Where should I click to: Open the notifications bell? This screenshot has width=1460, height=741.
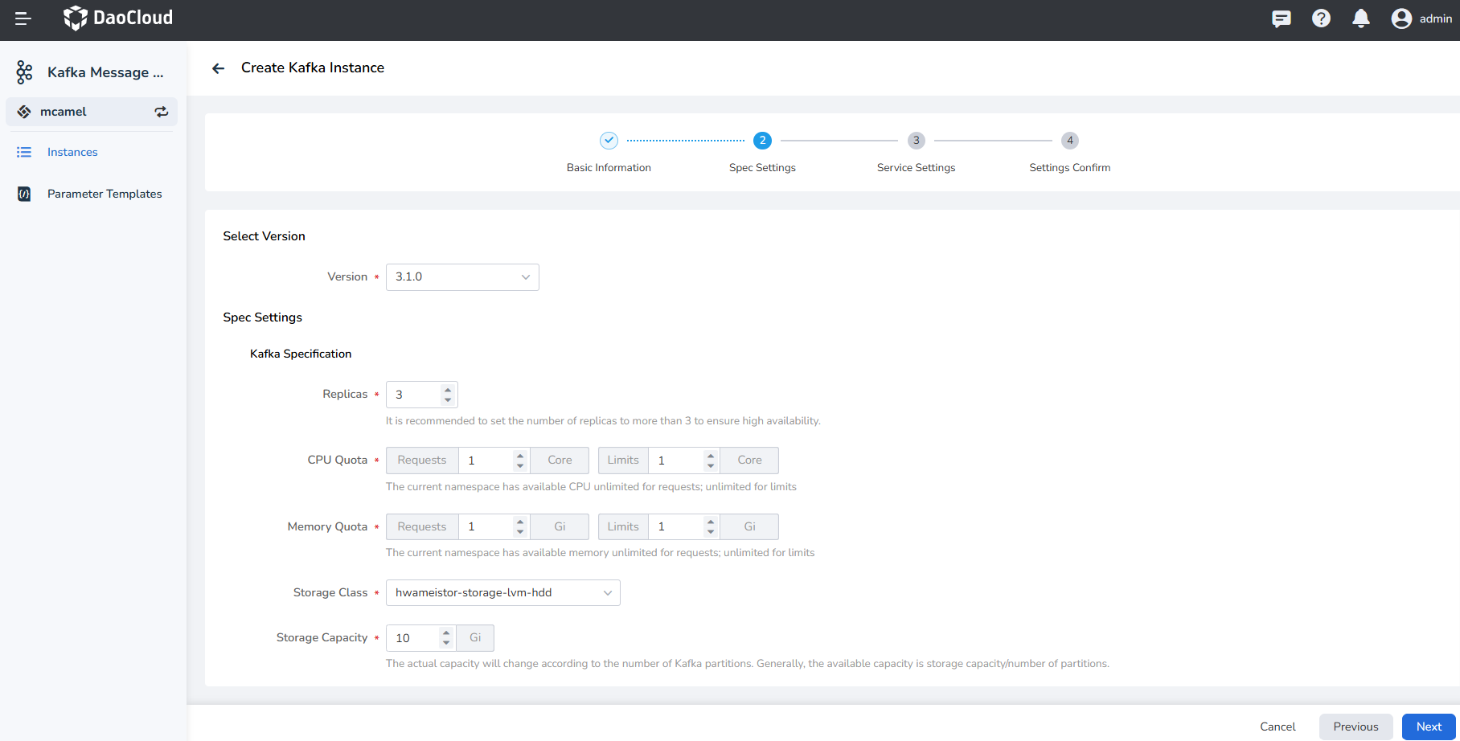coord(1360,18)
